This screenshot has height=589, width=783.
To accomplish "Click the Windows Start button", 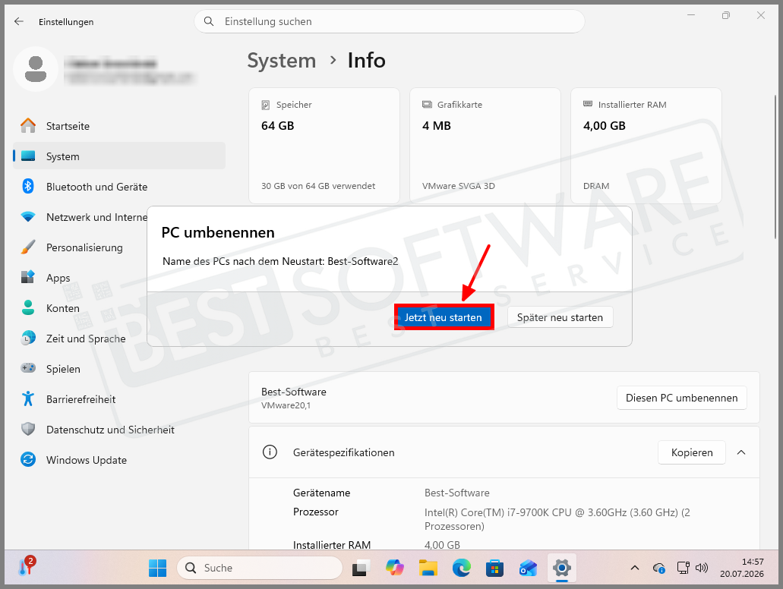I will pos(158,568).
